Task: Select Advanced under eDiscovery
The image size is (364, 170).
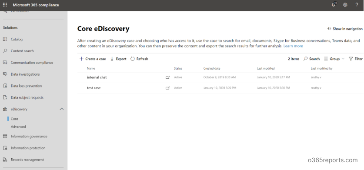Action: pos(18,127)
